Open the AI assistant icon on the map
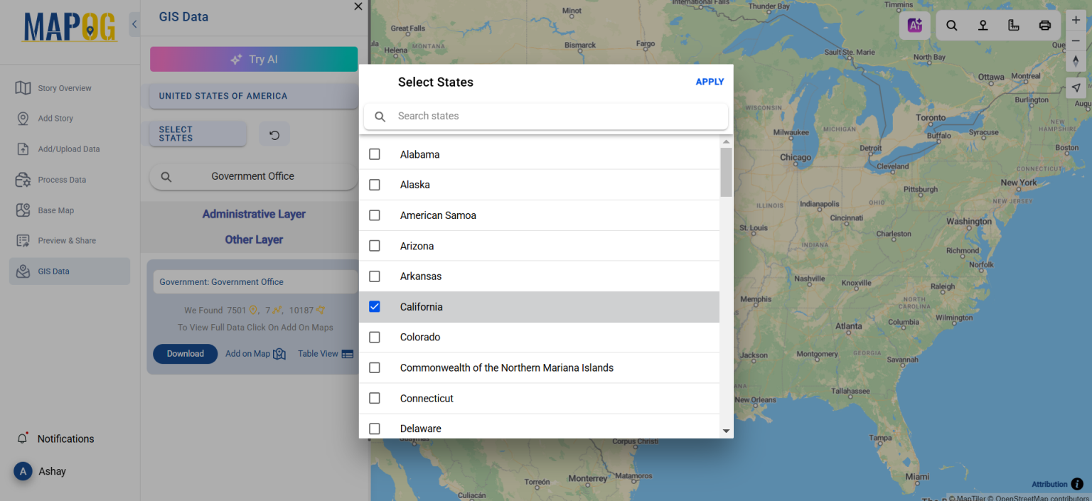Image resolution: width=1092 pixels, height=501 pixels. coord(915,25)
